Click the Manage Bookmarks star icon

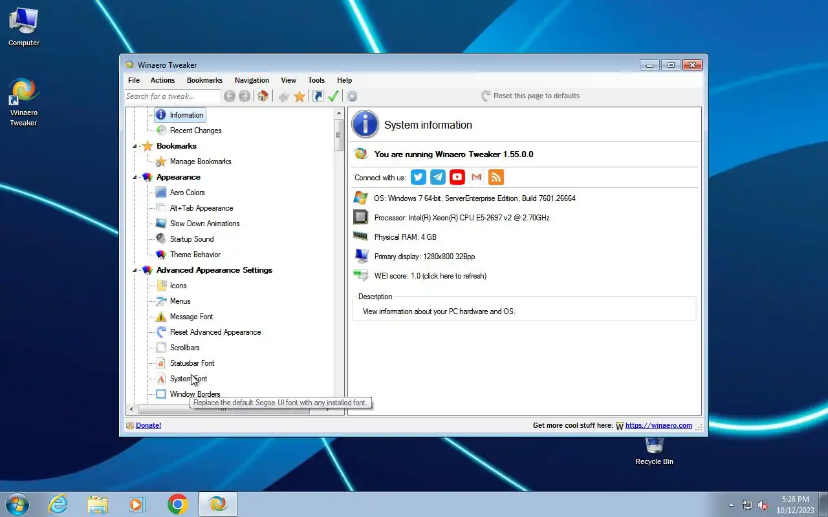tap(161, 162)
